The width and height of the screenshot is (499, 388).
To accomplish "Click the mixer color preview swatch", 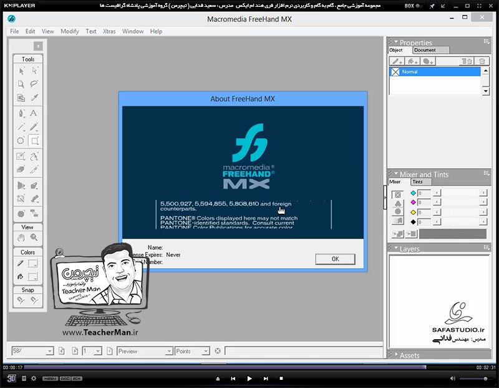I will pyautogui.click(x=453, y=234).
